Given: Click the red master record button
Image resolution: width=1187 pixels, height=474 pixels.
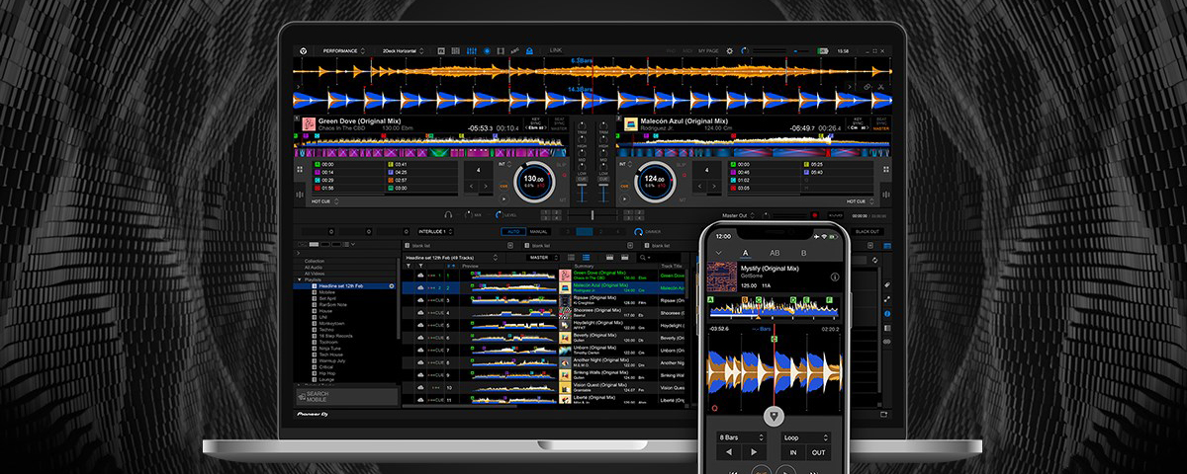Looking at the screenshot, I should [814, 214].
